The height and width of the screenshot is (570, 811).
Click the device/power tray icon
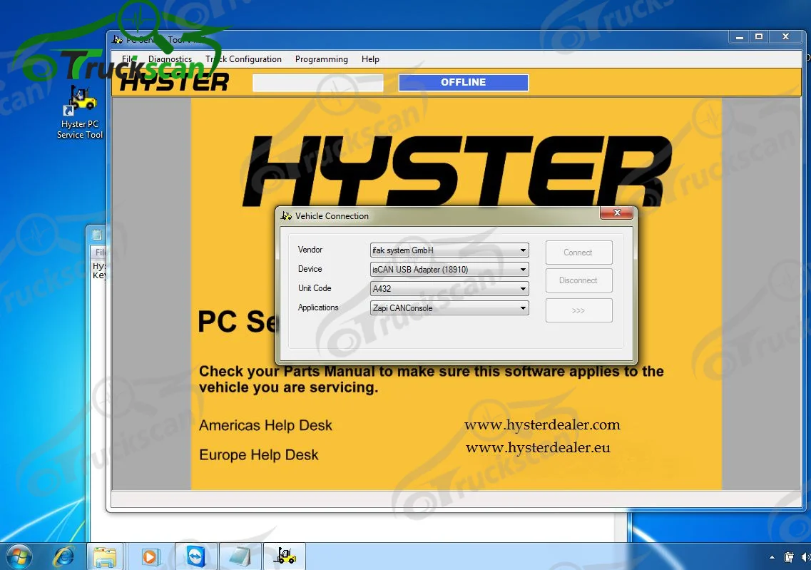click(789, 557)
